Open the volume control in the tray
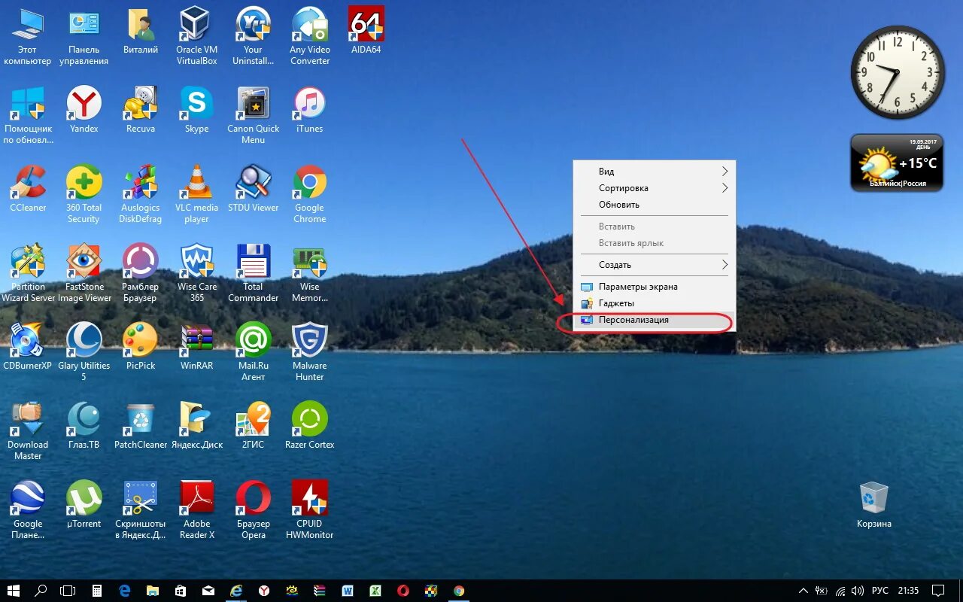The image size is (963, 602). click(857, 591)
